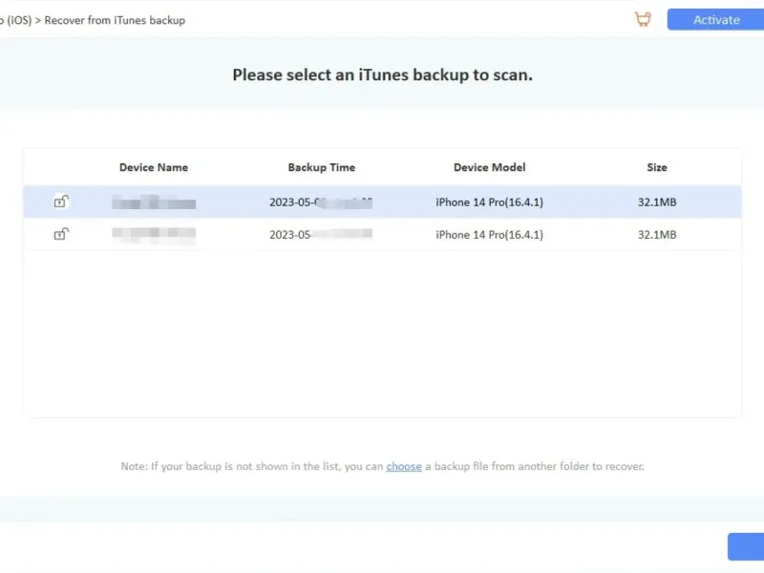Select the blurred device name in the second row
The image size is (764, 573).
153,234
